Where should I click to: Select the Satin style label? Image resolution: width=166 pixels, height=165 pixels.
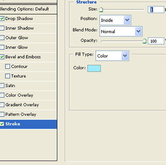pyautogui.click(x=10, y=86)
